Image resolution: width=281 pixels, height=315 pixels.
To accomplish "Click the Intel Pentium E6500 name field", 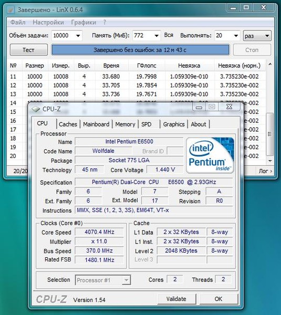I will pyautogui.click(x=129, y=141).
